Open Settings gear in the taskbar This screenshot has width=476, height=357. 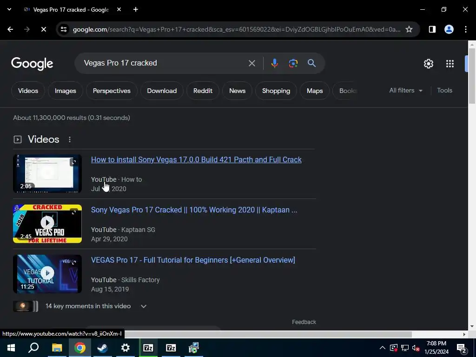125,348
